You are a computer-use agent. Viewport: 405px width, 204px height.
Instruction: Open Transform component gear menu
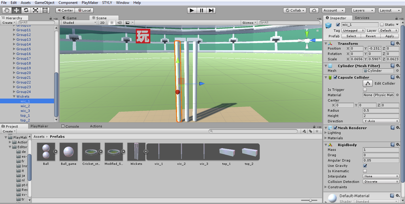398,43
